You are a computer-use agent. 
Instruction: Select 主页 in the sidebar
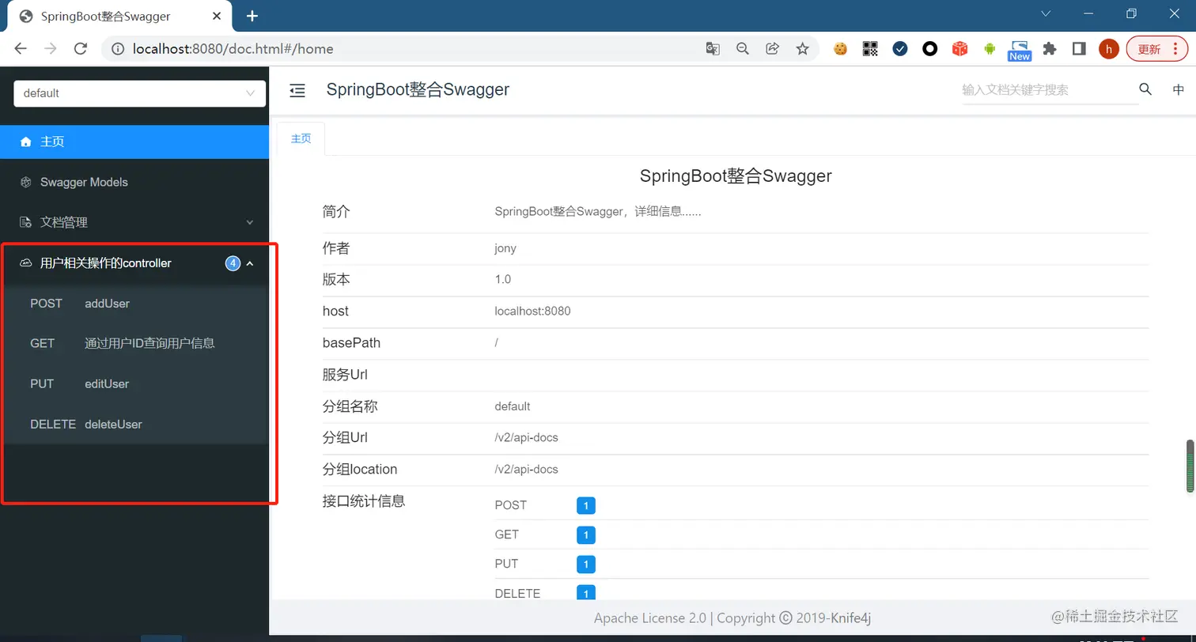click(x=134, y=142)
